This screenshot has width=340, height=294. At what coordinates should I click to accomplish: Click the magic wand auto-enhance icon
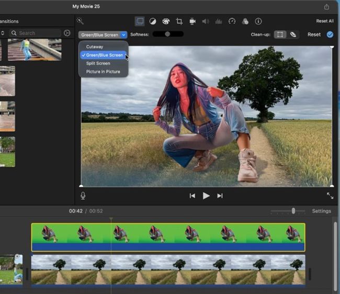point(80,21)
